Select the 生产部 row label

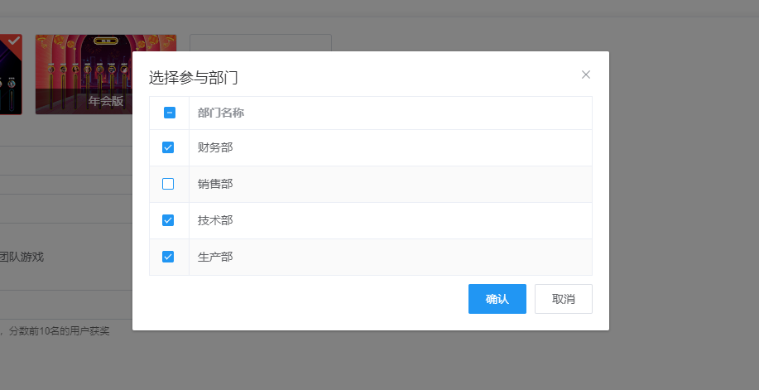point(215,257)
